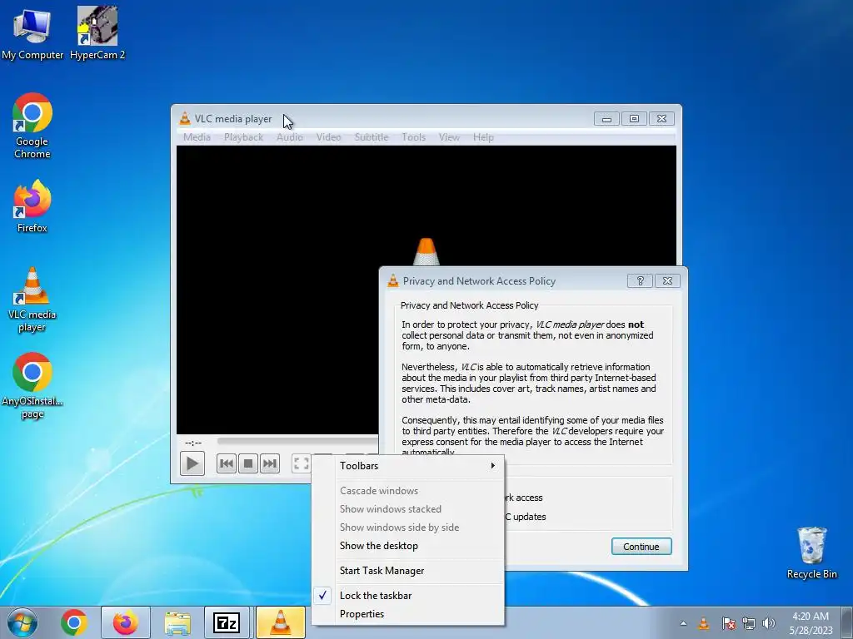Click the taskbar clock showing 4:20 AM
Viewport: 853px width, 639px height.
point(811,623)
